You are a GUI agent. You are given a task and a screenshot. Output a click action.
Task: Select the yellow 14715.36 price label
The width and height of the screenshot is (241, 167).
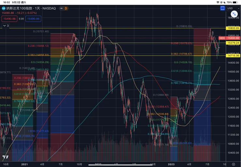pos(233,56)
